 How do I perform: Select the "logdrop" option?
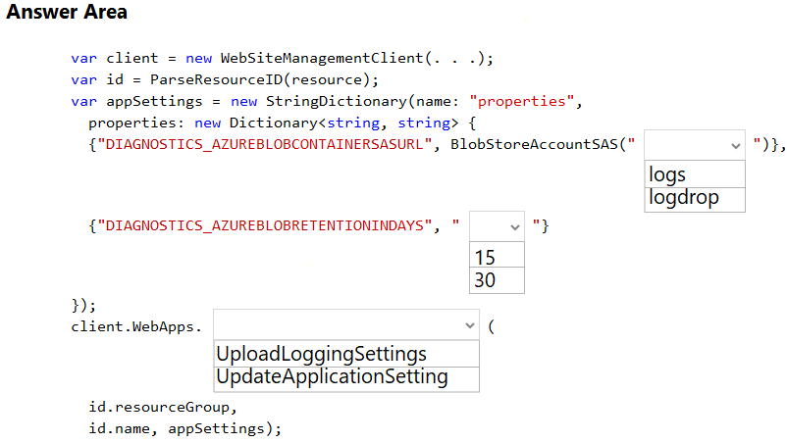(695, 200)
